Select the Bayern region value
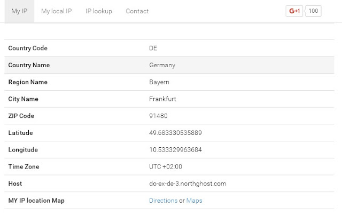Screen dimensions: 342x215 (x=159, y=82)
